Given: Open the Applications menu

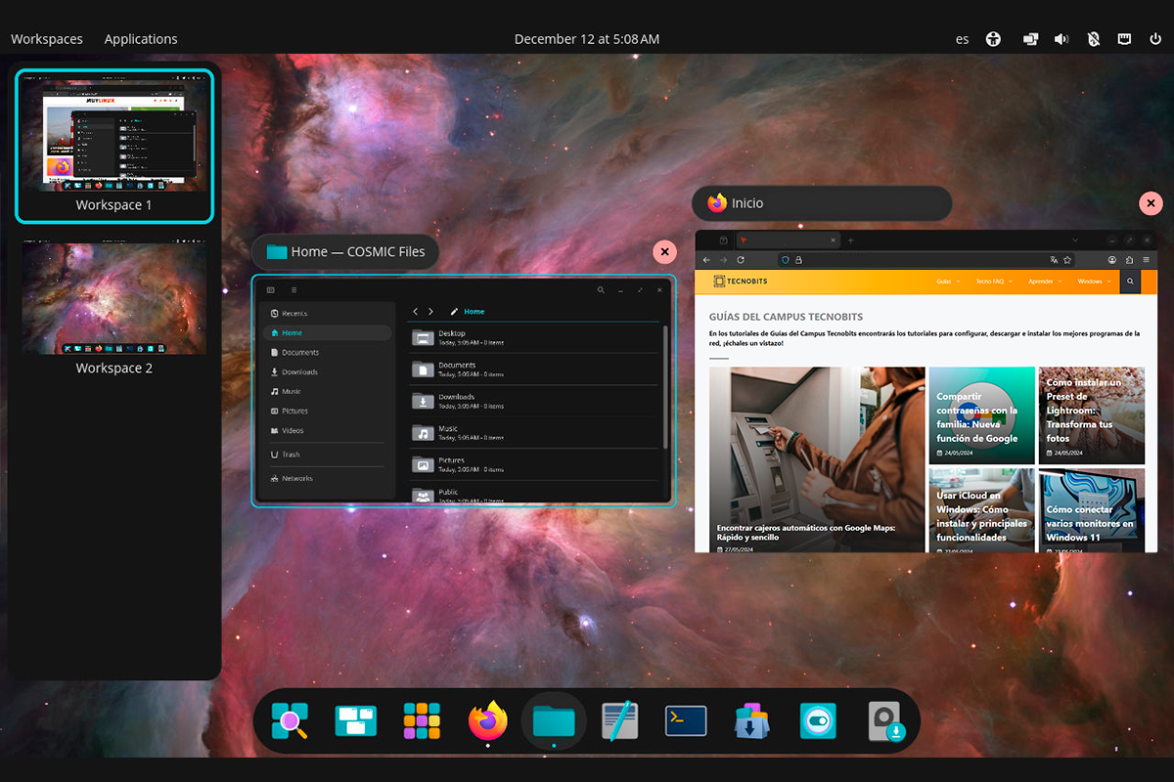Looking at the screenshot, I should (x=140, y=39).
